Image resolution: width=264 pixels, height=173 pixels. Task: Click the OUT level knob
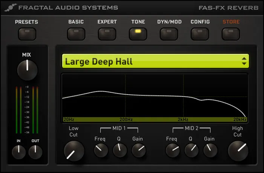35,152
